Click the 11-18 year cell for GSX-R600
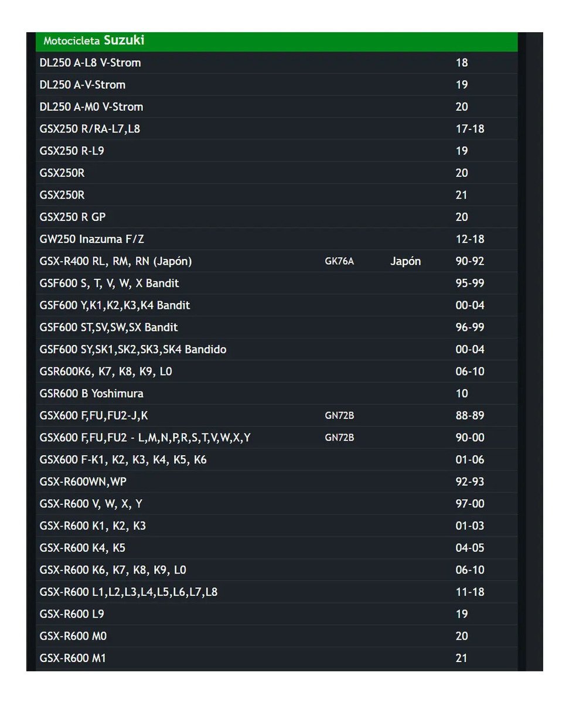The height and width of the screenshot is (703, 569). coord(470,592)
